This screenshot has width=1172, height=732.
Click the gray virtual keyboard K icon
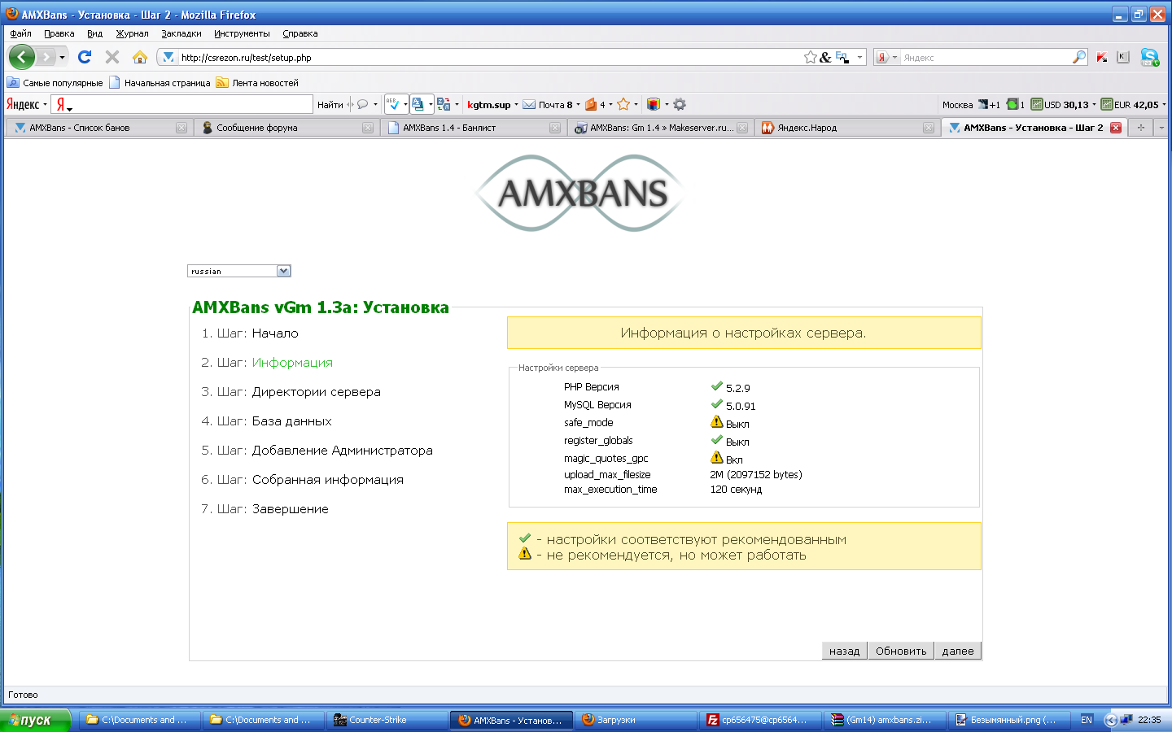[x=1123, y=57]
